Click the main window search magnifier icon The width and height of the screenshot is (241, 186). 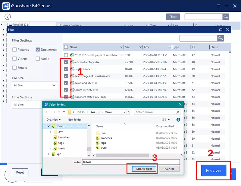[226, 17]
